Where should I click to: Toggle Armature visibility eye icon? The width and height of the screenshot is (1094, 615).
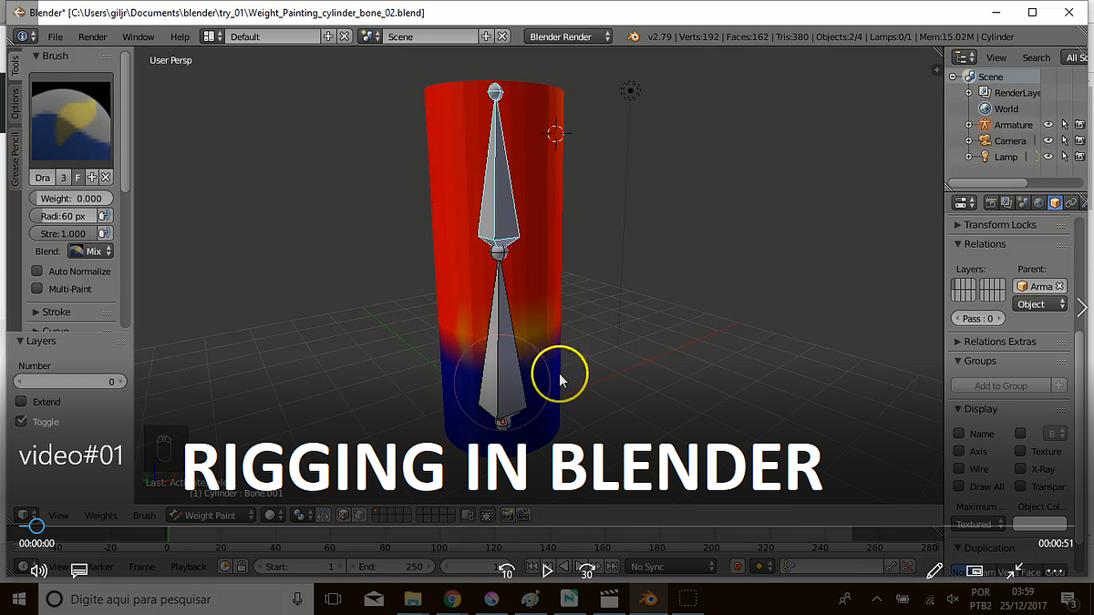pyautogui.click(x=1048, y=125)
